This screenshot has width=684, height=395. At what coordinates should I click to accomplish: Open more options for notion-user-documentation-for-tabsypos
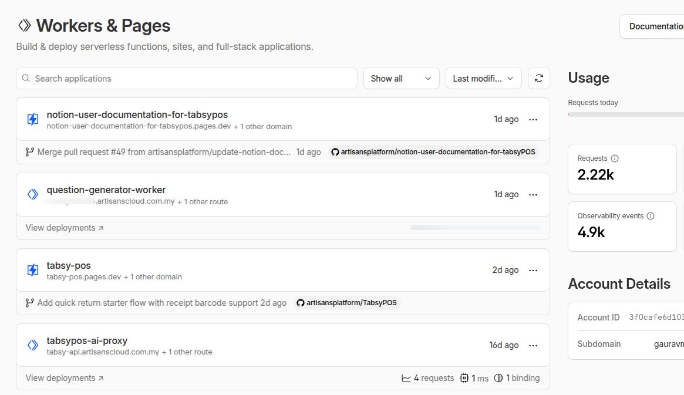(533, 120)
